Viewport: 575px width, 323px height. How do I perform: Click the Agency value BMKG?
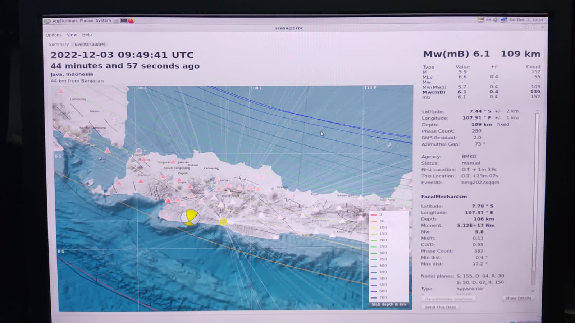coord(469,157)
